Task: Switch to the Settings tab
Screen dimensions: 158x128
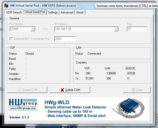Action: (x=53, y=12)
